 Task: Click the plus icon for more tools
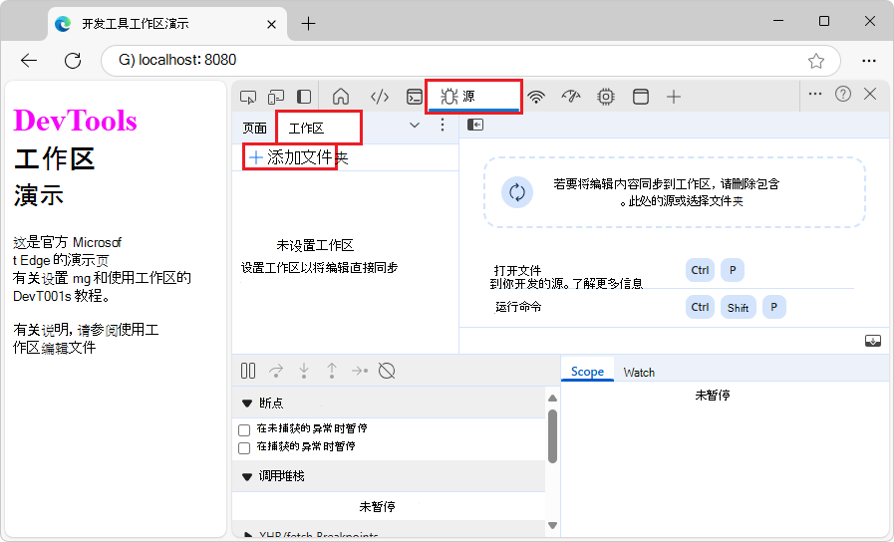coord(674,97)
